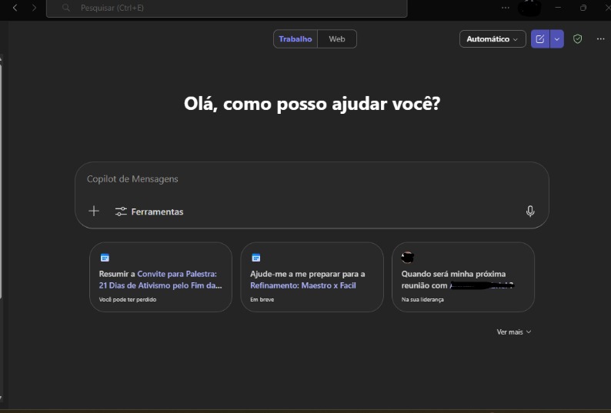Click the Você pode ter perdido label

tap(128, 300)
